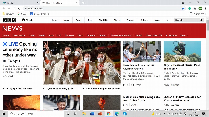
Task: Open the World News TV section
Action: [154, 35]
